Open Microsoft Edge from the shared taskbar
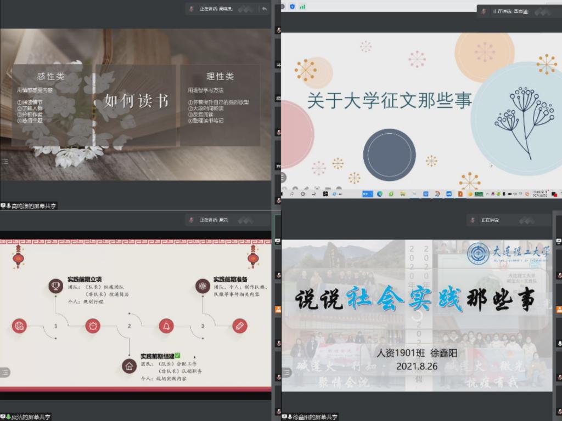 [x=379, y=194]
